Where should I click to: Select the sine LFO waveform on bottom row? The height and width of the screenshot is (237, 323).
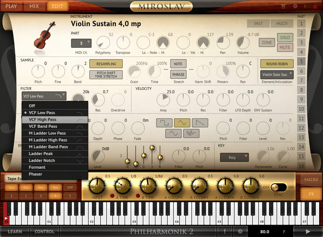[x=173, y=133]
